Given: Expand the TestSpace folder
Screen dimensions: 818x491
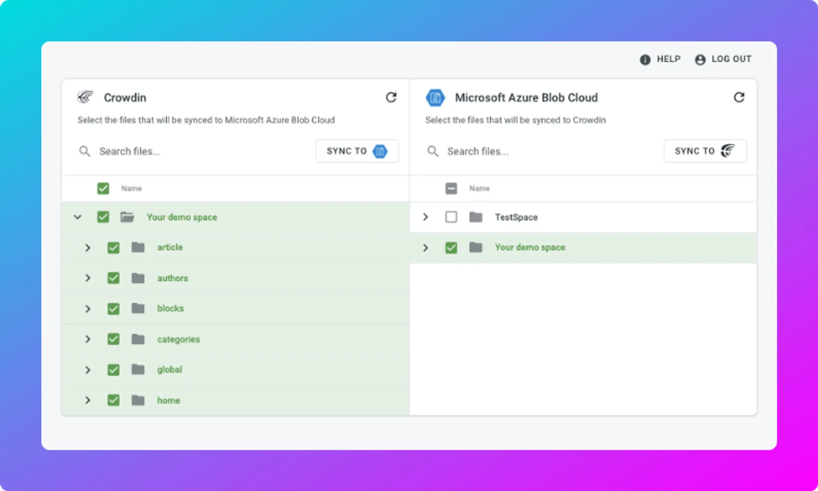Looking at the screenshot, I should click(425, 217).
